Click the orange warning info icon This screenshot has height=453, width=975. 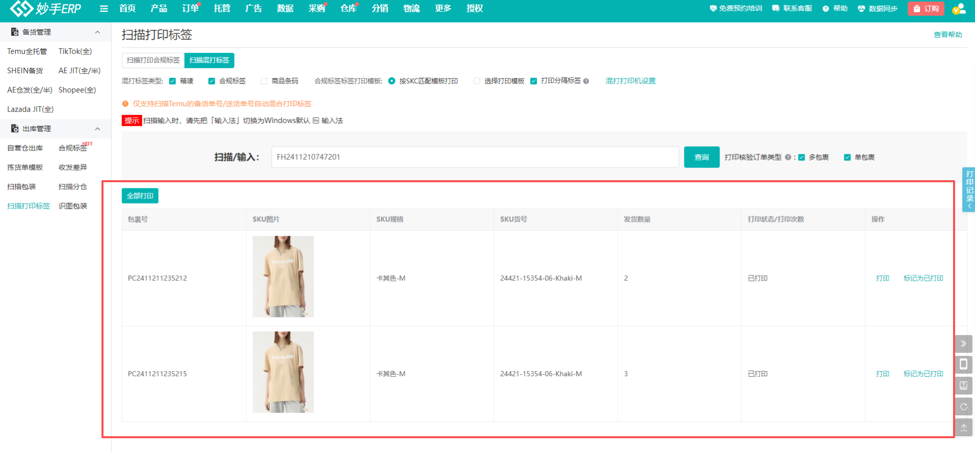[x=125, y=104]
